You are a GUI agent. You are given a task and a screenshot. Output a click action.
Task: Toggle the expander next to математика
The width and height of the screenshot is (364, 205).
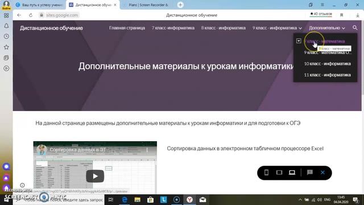coord(299,41)
